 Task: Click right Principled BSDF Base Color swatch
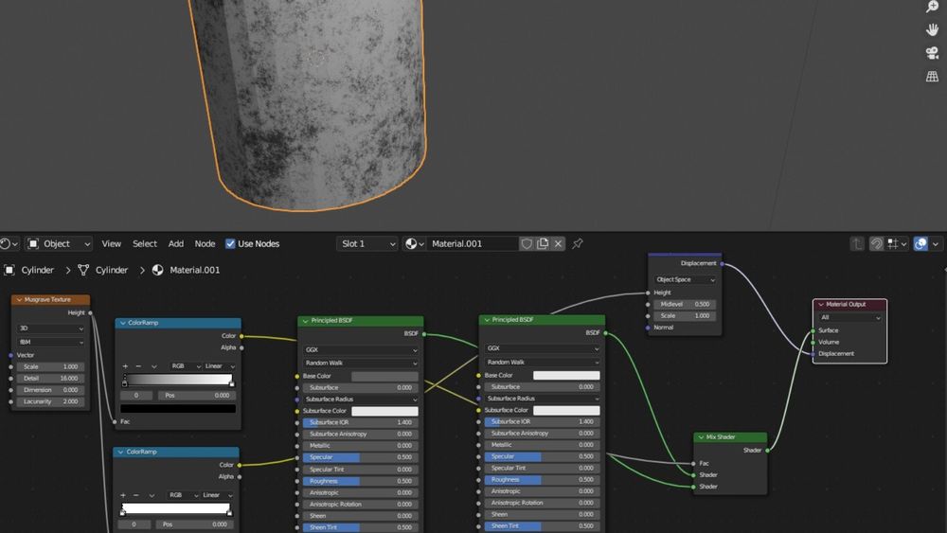click(x=566, y=376)
